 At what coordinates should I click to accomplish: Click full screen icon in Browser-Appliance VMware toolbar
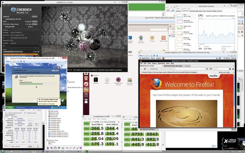tap(154, 56)
